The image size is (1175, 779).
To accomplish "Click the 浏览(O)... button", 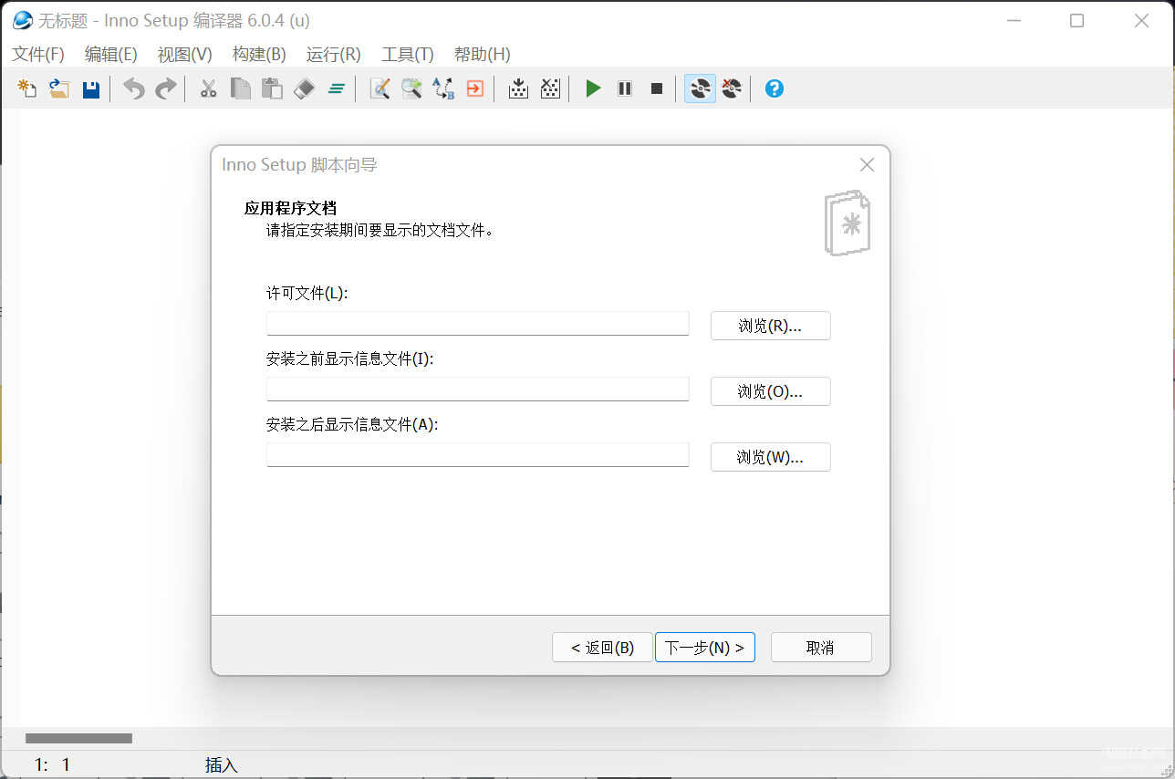I will [x=770, y=391].
